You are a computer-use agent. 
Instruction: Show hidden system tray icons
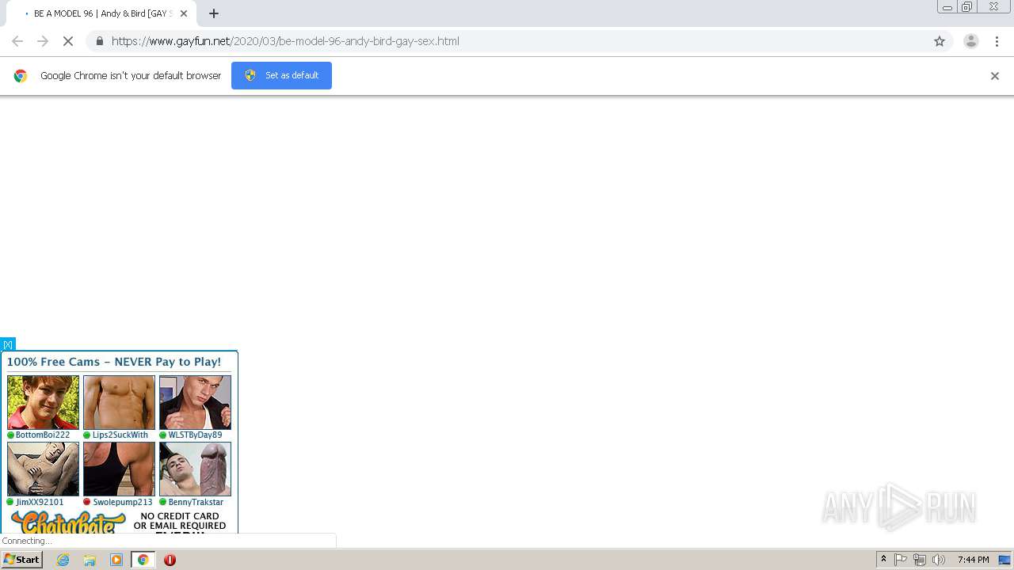point(883,560)
